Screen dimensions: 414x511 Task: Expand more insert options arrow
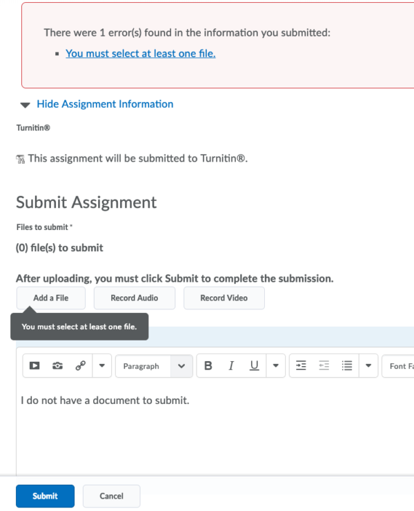pos(102,366)
